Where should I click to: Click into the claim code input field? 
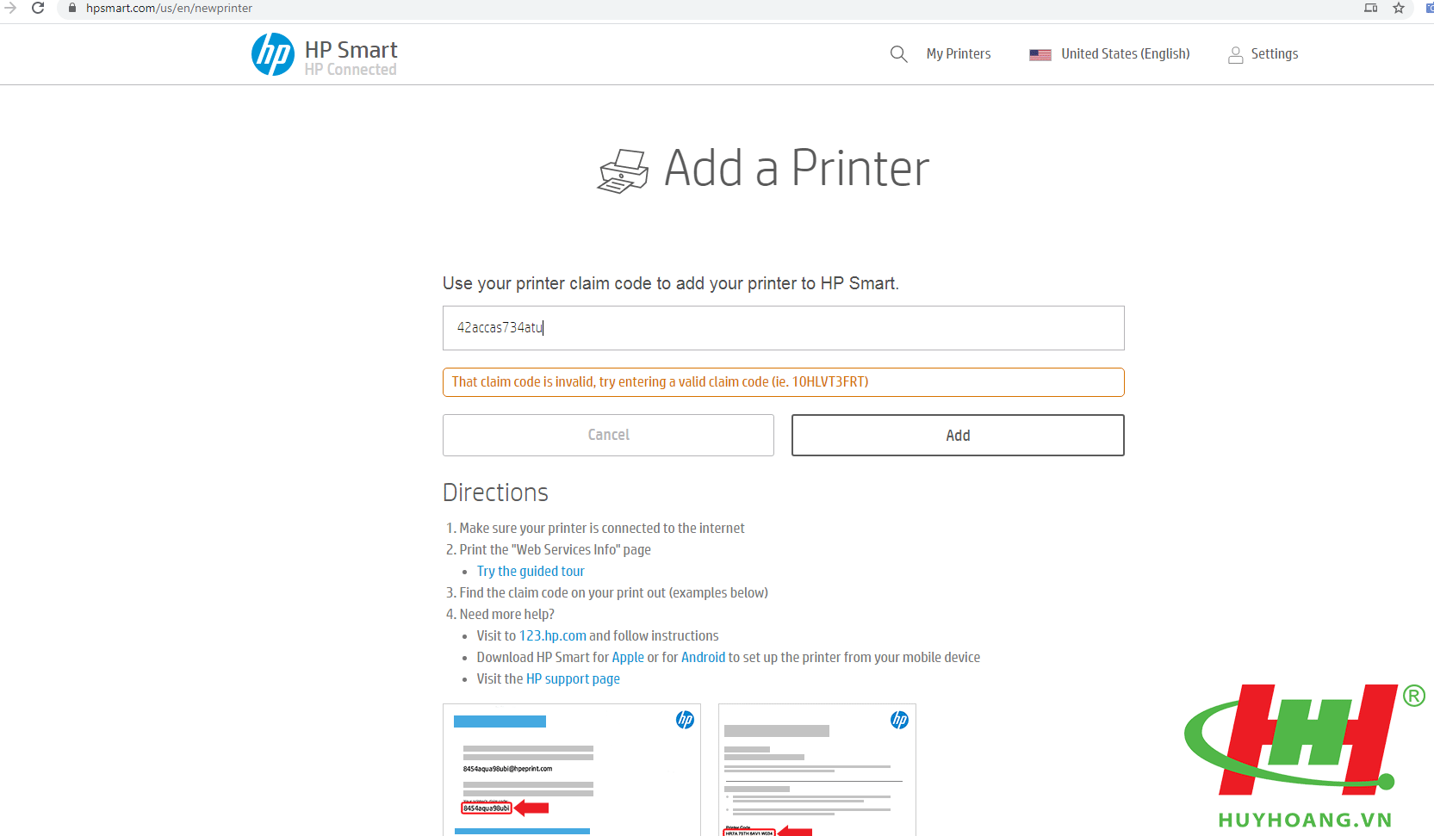[x=783, y=328]
